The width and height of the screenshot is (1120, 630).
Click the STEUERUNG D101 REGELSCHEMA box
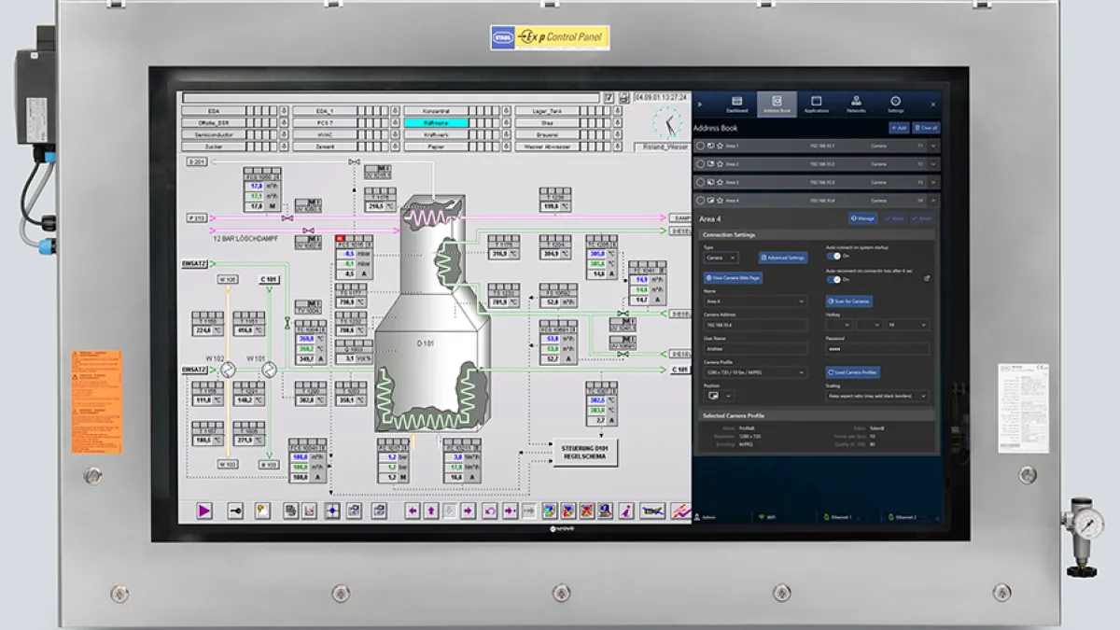[x=586, y=452]
